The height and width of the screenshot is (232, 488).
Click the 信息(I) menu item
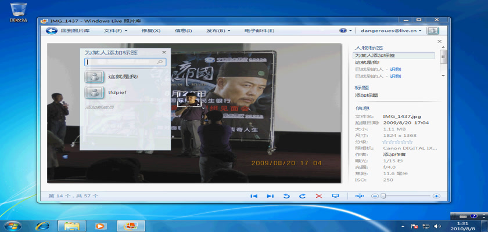[184, 30]
